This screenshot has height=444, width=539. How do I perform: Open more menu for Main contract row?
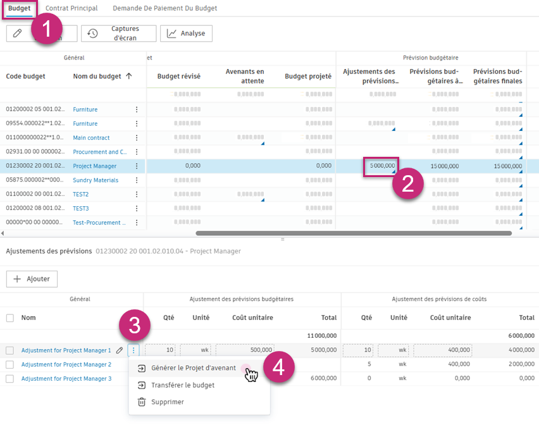137,137
